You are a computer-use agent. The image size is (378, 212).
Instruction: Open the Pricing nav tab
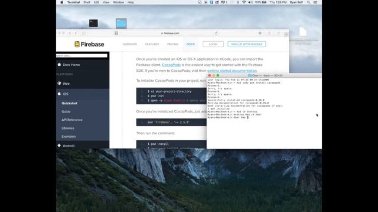tap(172, 44)
